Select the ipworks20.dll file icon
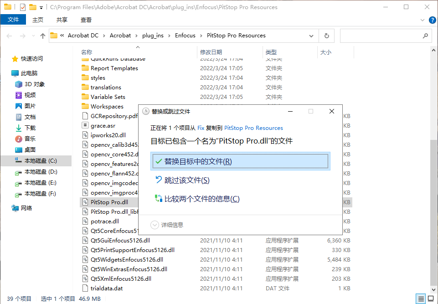Screen dimensions: 438x304 85,135
